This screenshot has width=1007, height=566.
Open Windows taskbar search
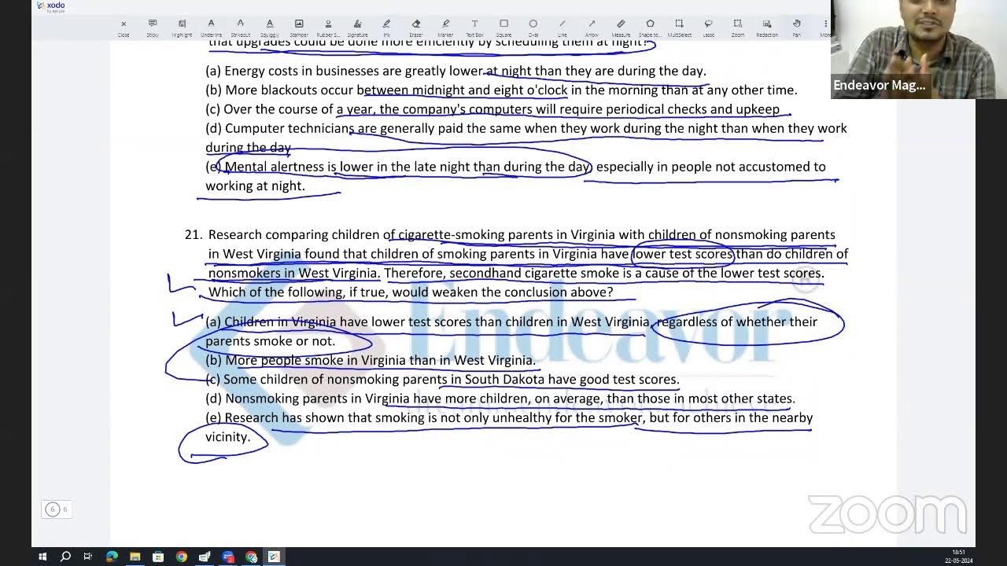(65, 557)
